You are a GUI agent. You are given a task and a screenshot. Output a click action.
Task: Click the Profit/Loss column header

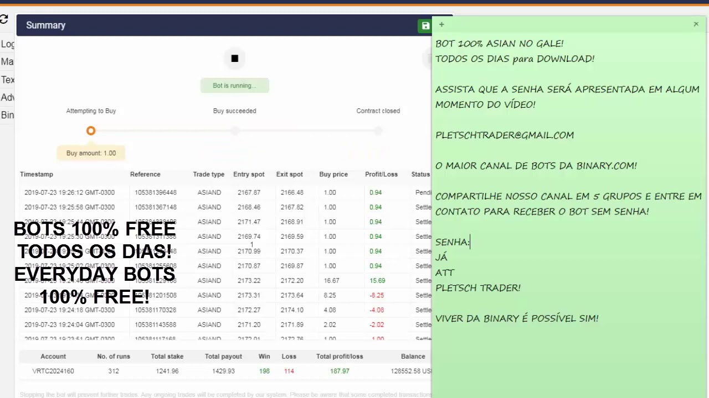coord(381,174)
